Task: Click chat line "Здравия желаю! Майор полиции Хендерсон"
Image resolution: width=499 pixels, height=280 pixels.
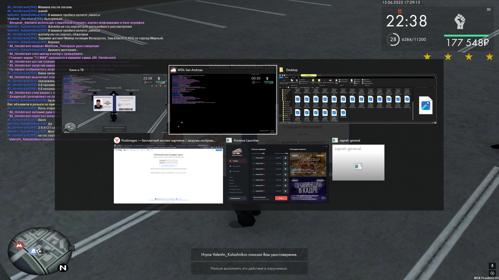Action: click(85, 38)
